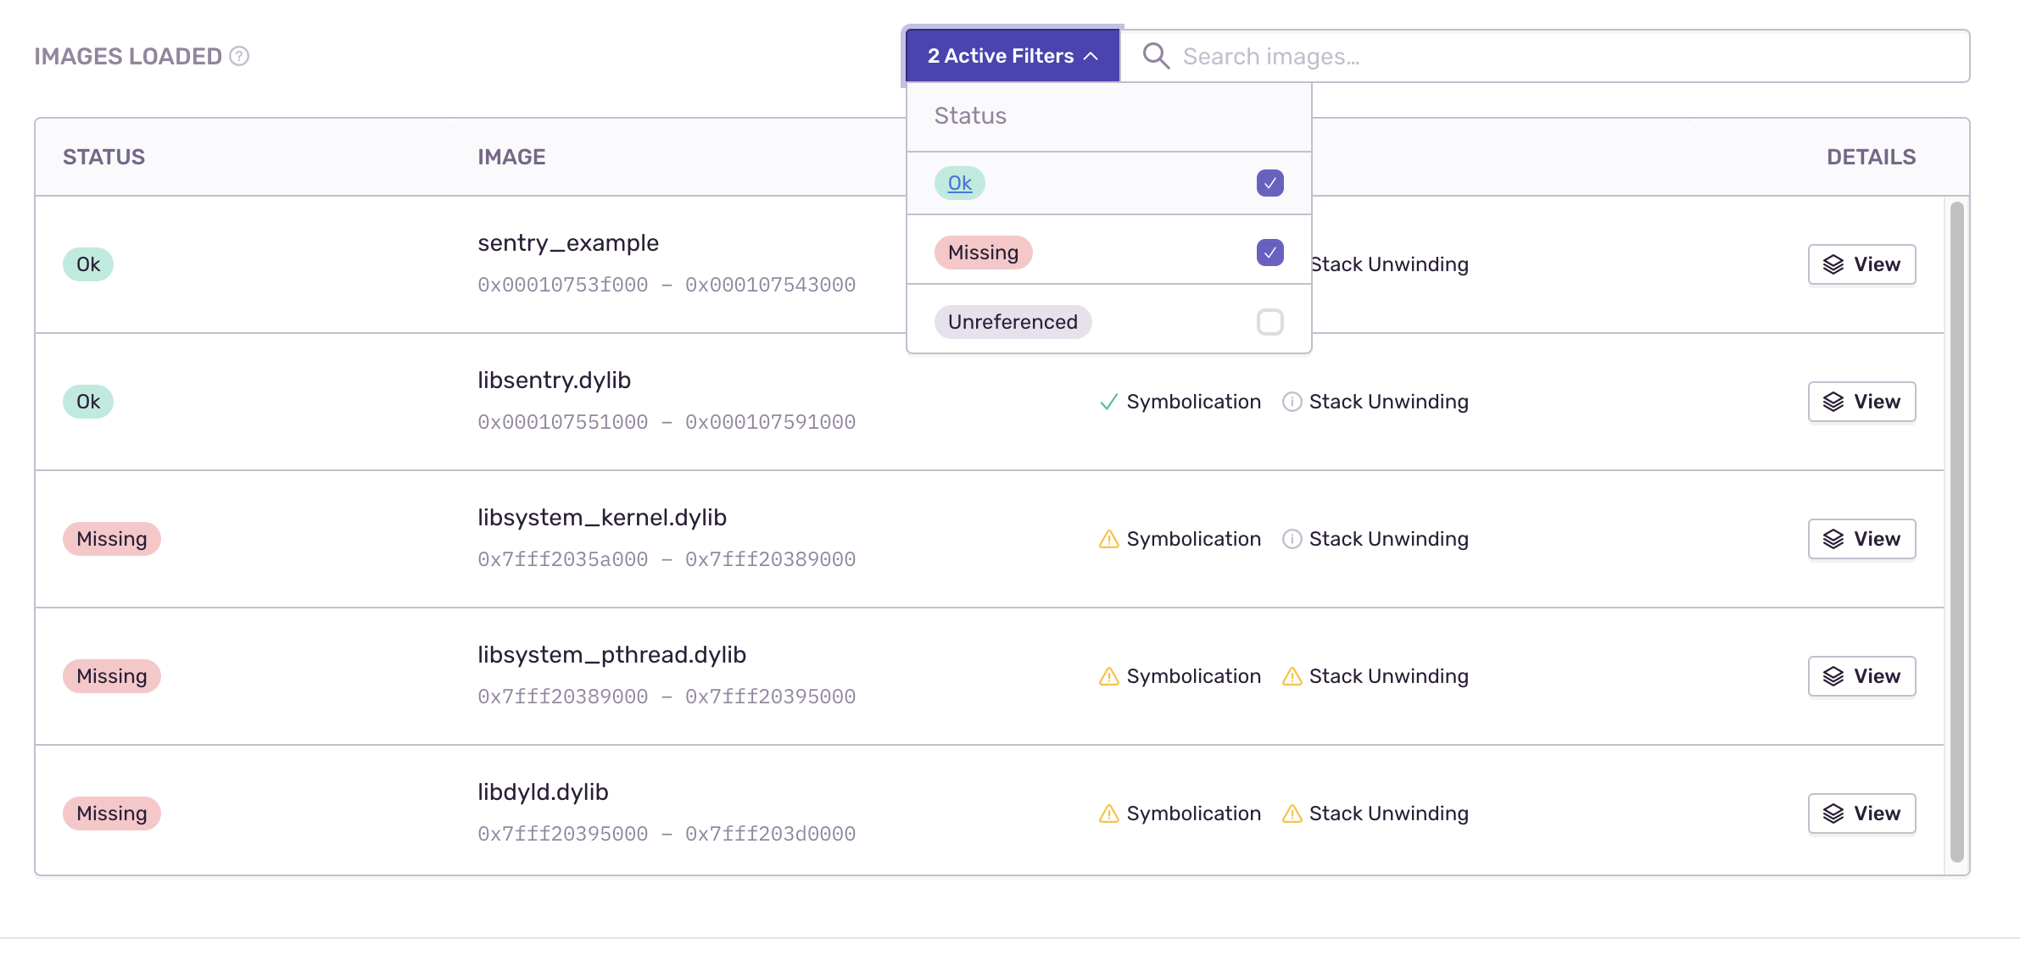Open View for libdyld.dylib

[1861, 813]
